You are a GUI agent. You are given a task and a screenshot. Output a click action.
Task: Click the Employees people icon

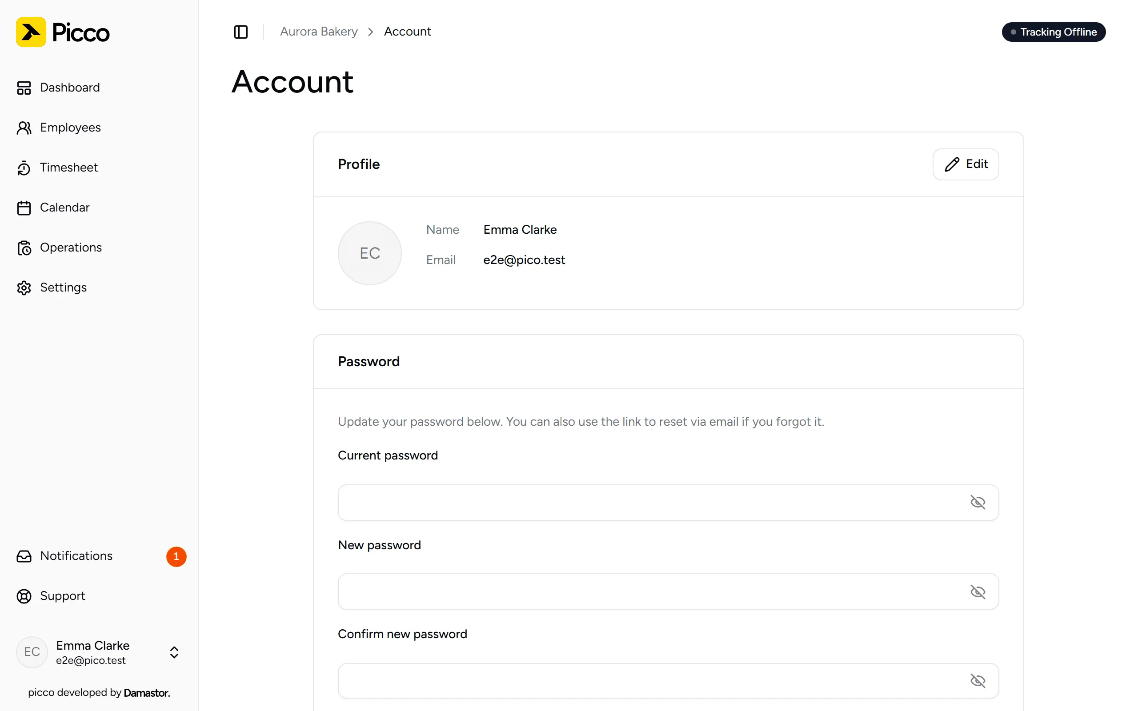pyautogui.click(x=24, y=128)
